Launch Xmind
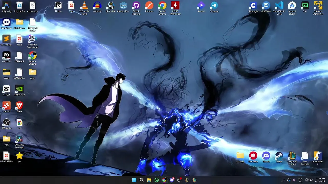This screenshot has height=184, width=328. [6, 107]
